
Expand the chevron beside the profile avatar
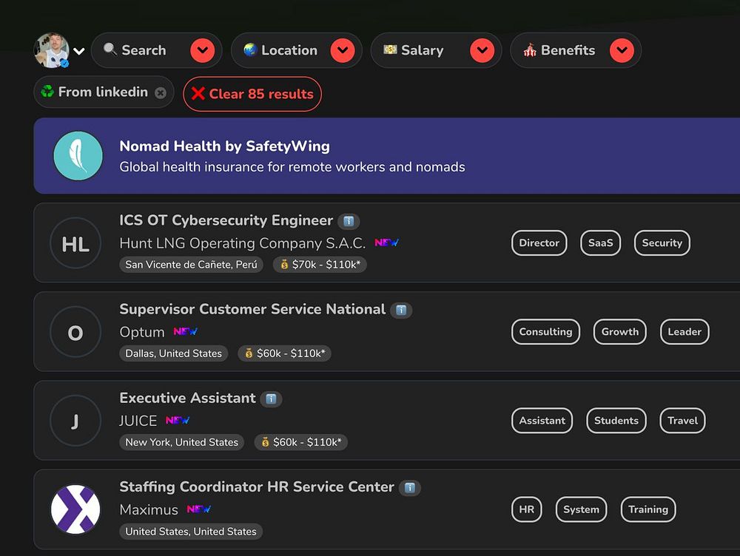79,51
